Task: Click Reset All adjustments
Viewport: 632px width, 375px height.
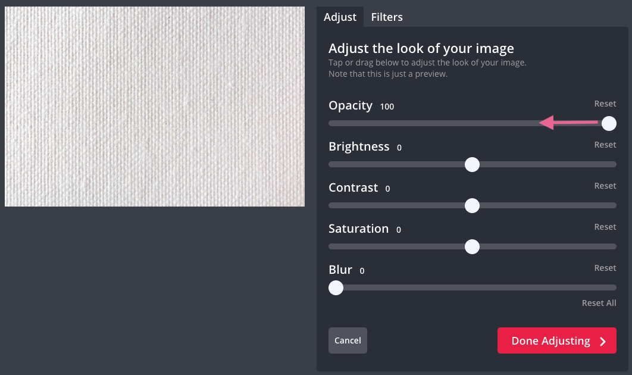Action: click(x=599, y=304)
